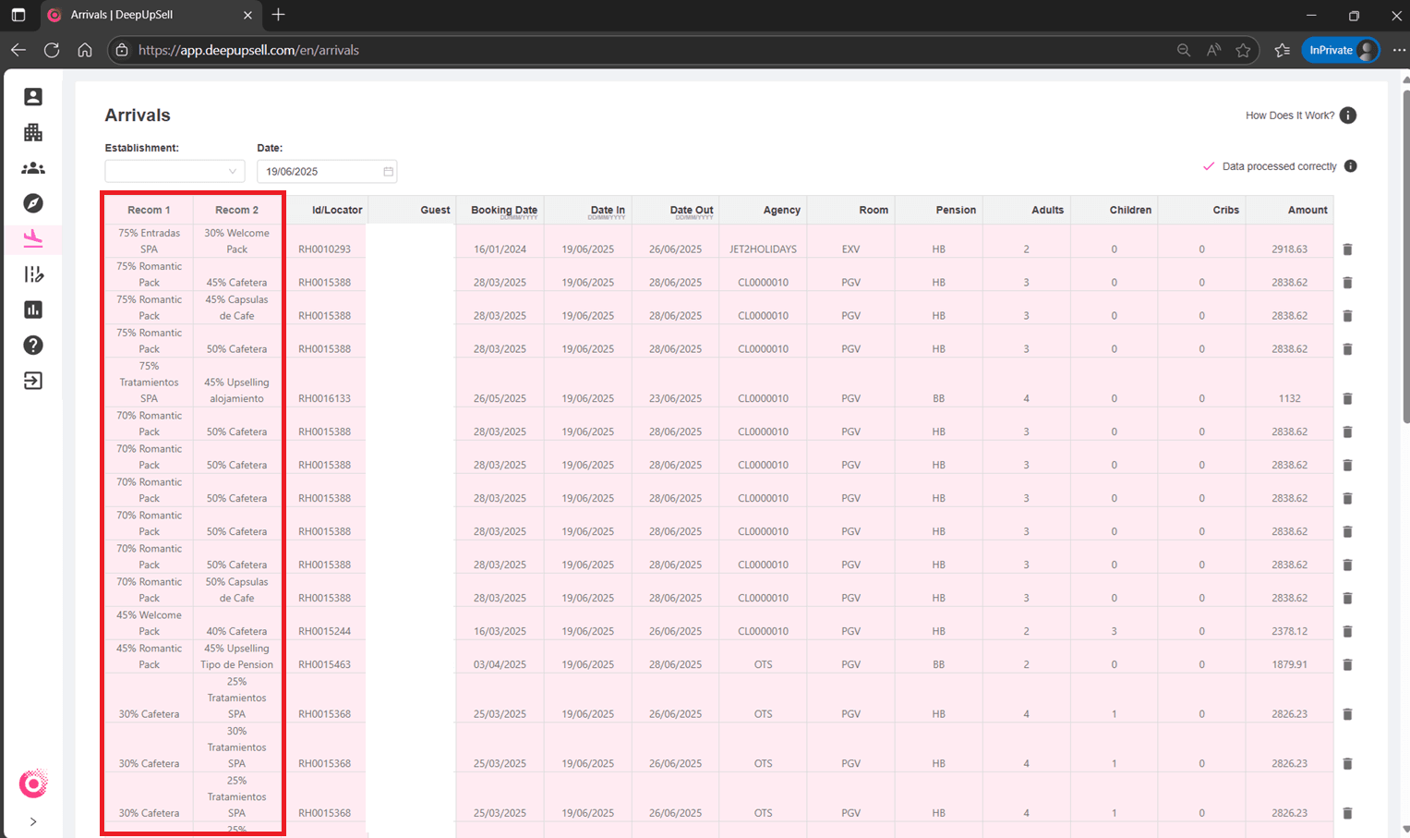Viewport: 1410px width, 838px height.
Task: Click the question mark help sidebar icon
Action: tap(33, 345)
